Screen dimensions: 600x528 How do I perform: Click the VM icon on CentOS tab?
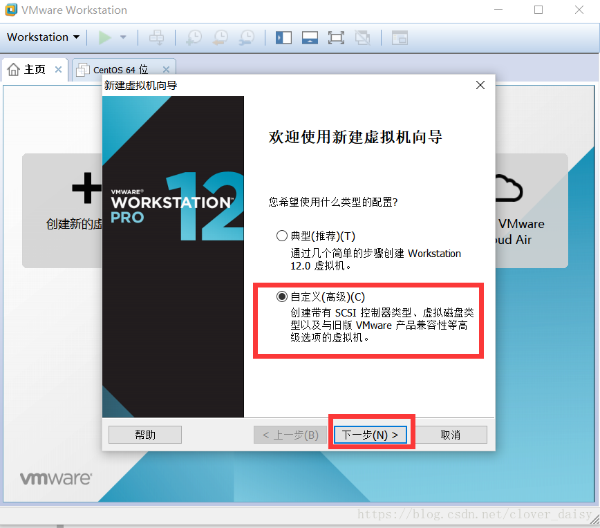(83, 70)
